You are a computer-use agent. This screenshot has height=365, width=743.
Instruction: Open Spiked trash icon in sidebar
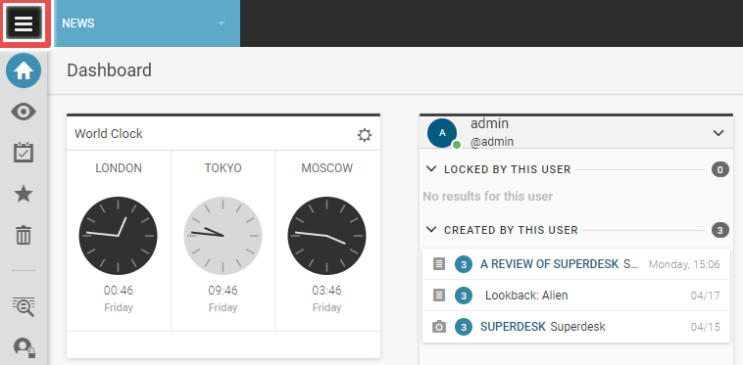point(24,235)
